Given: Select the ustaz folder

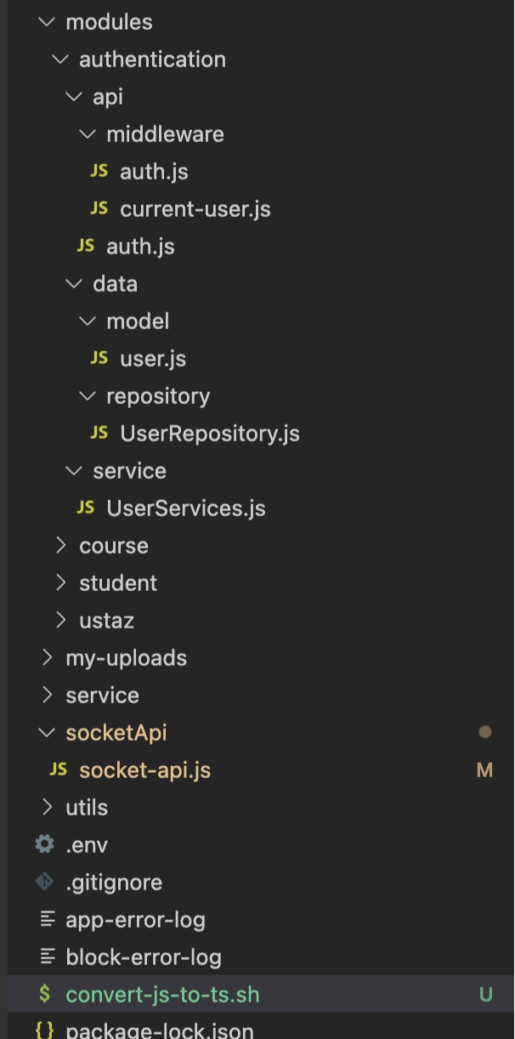Looking at the screenshot, I should 106,621.
